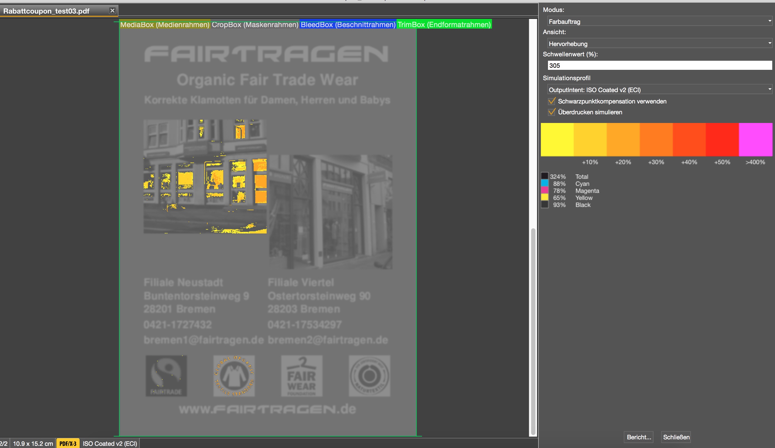Screen dimensions: 775x448
Task: Click the Magenta color indicator square
Action: pos(544,190)
